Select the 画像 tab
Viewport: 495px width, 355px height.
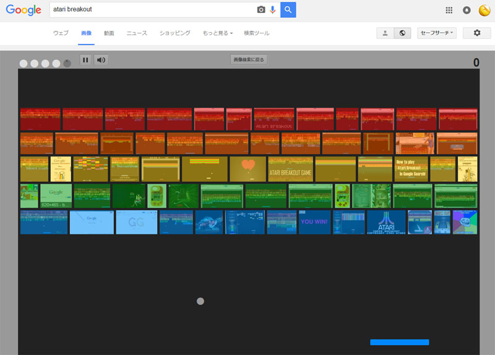86,33
